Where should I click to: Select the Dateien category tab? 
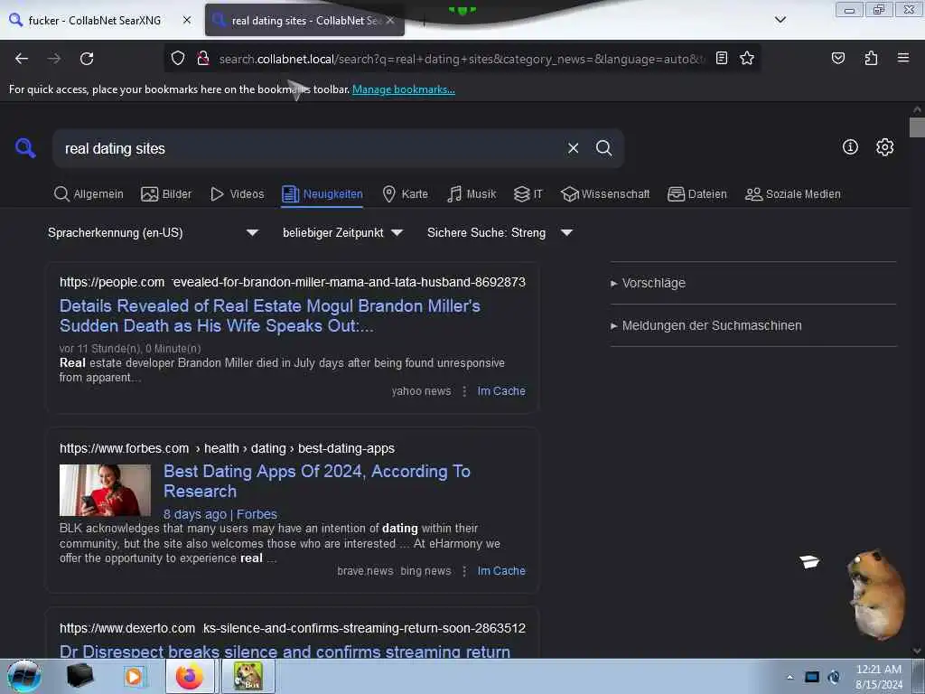(x=697, y=194)
